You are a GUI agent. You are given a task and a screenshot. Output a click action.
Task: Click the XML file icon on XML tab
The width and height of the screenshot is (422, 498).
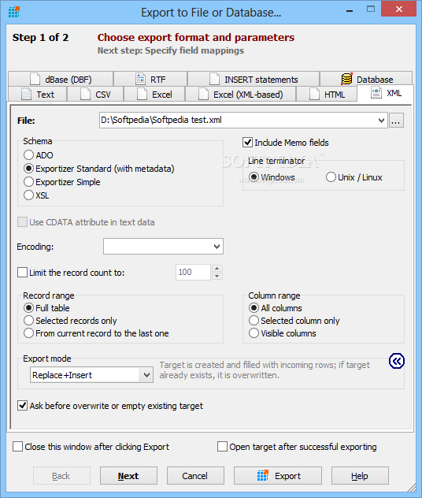[x=376, y=93]
